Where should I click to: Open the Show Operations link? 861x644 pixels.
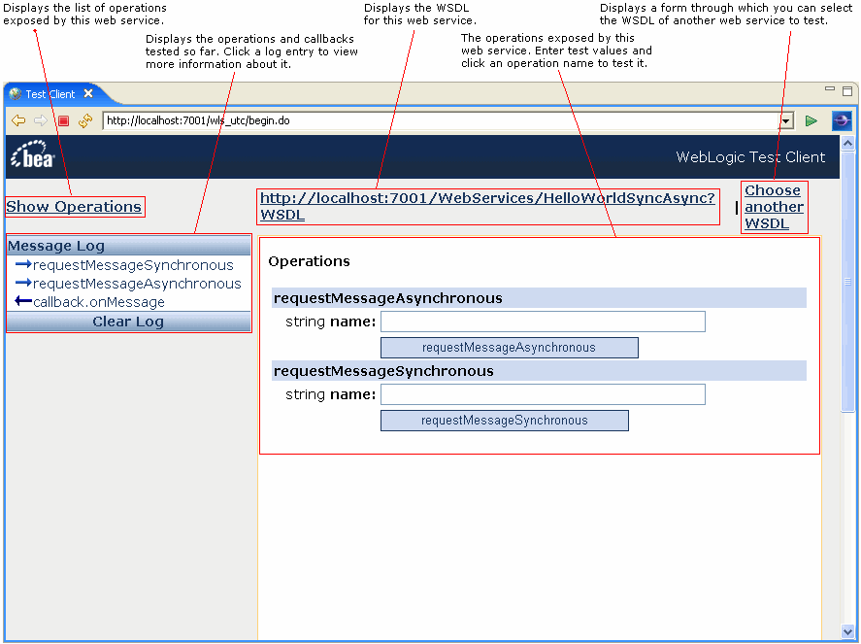pos(74,207)
